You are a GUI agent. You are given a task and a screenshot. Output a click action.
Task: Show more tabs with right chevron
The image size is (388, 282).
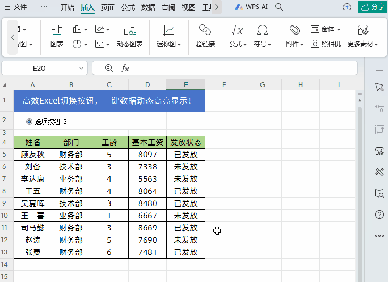click(x=217, y=7)
